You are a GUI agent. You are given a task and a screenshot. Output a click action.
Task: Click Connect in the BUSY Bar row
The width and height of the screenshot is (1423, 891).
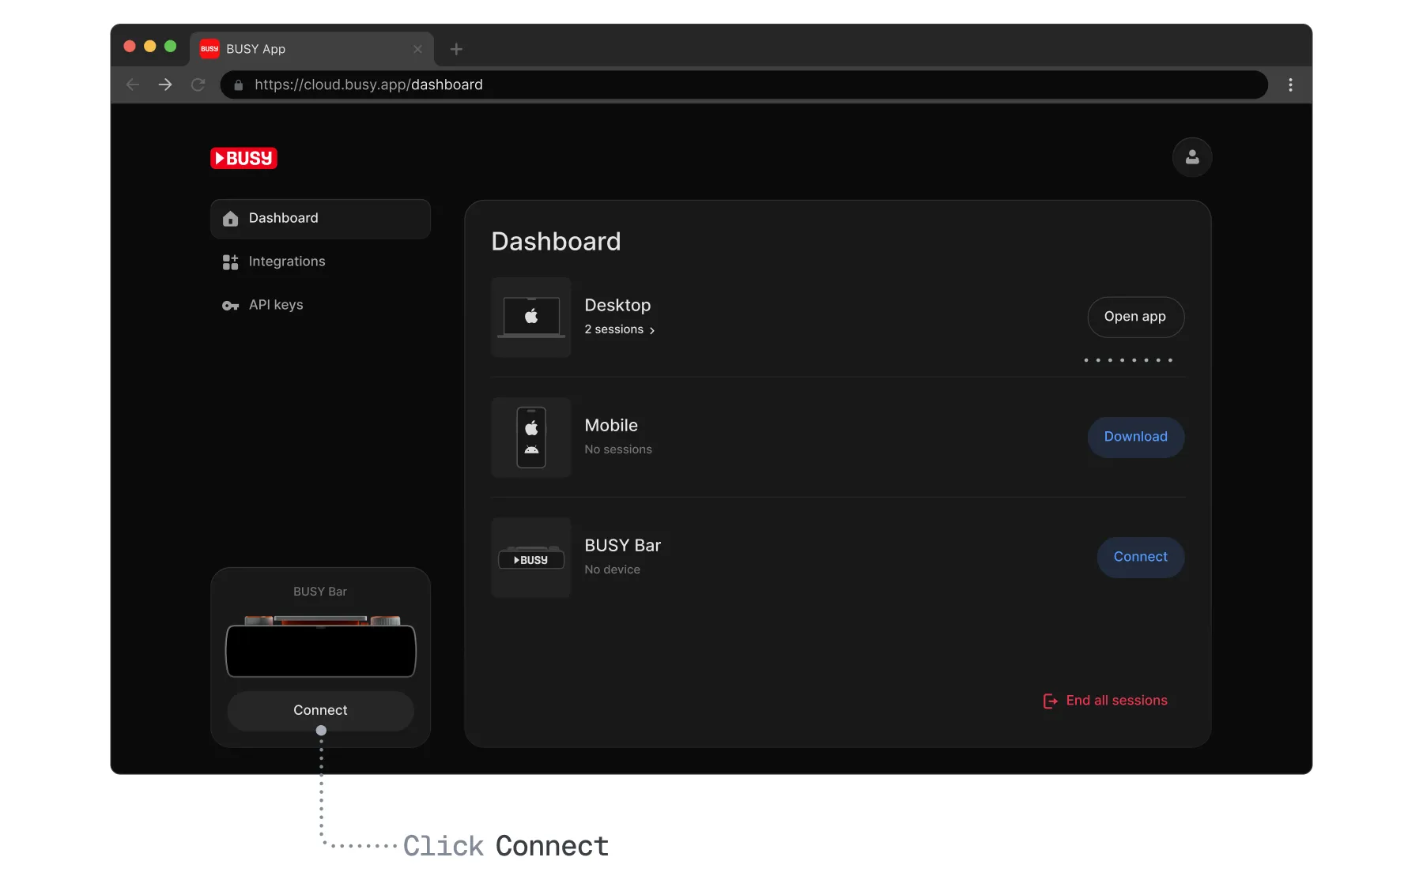tap(1141, 557)
